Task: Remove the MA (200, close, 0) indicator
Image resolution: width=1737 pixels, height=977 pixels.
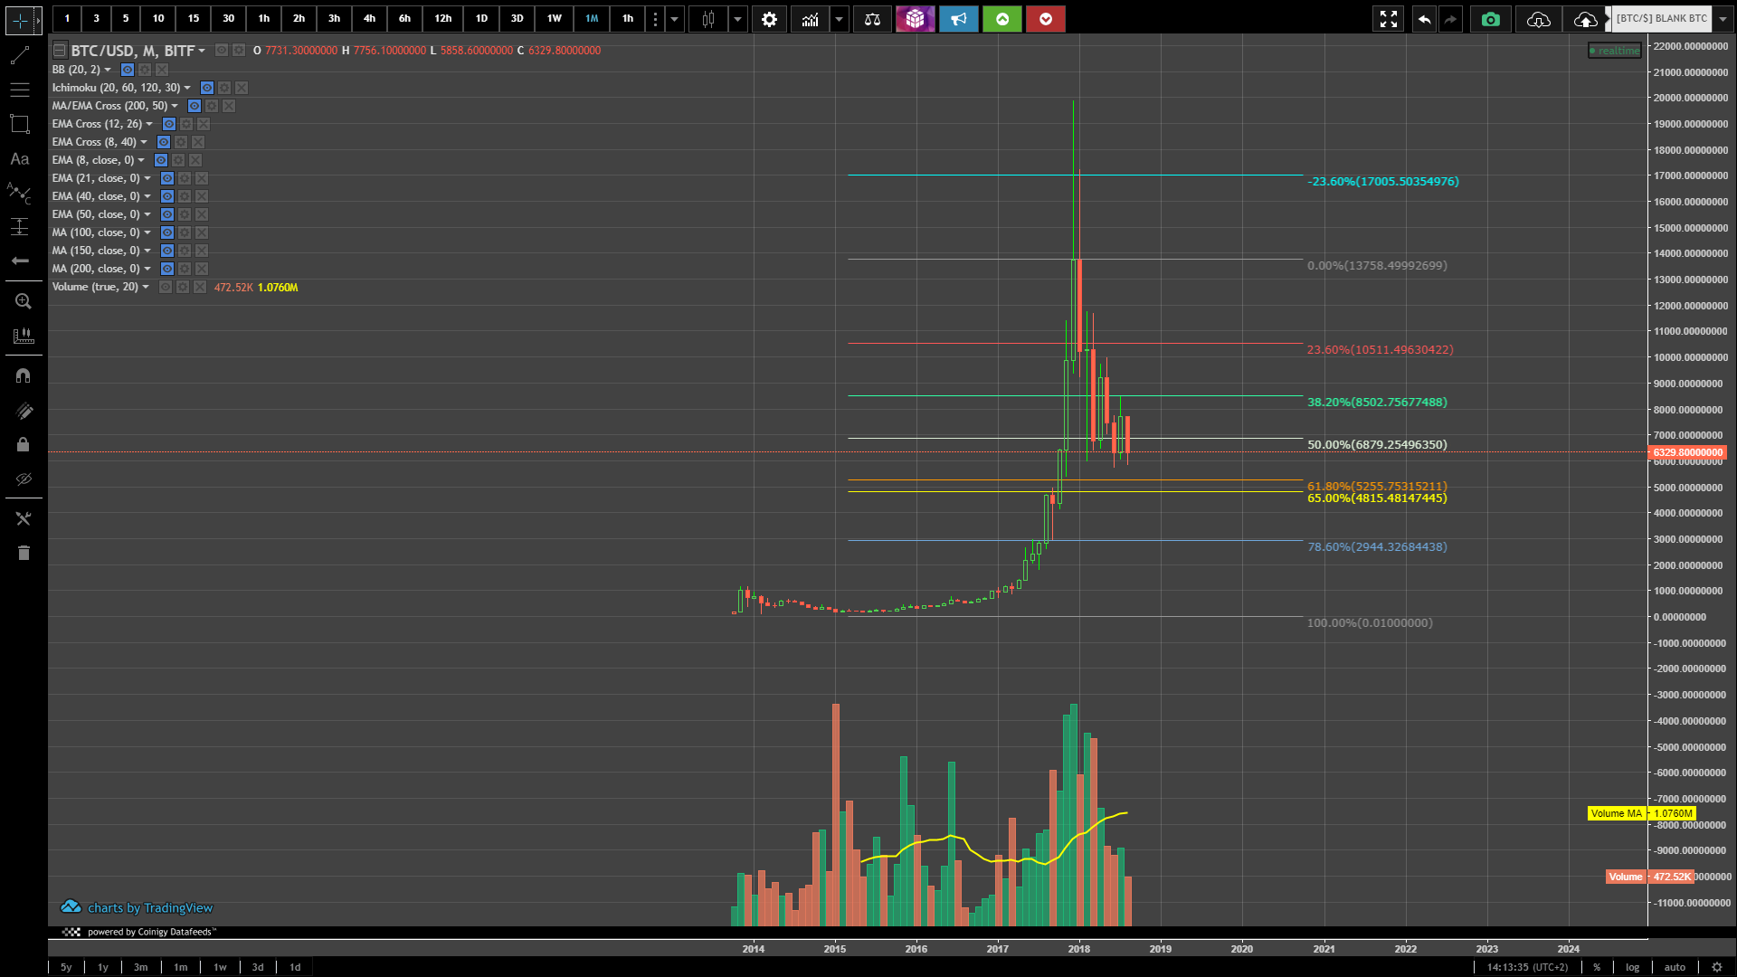Action: tap(202, 269)
